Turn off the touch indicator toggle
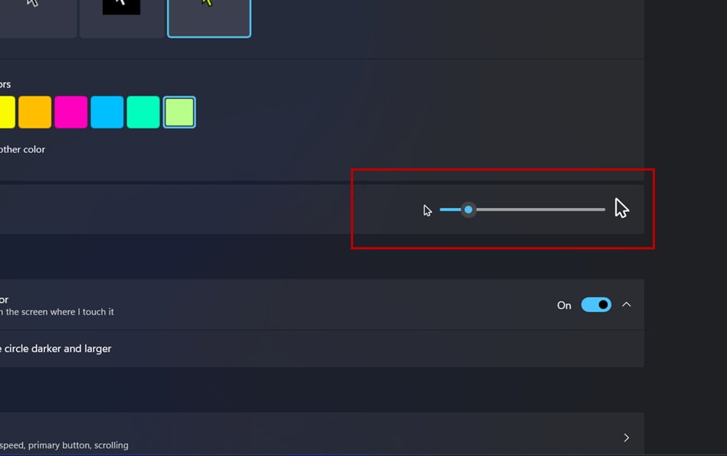 tap(596, 305)
